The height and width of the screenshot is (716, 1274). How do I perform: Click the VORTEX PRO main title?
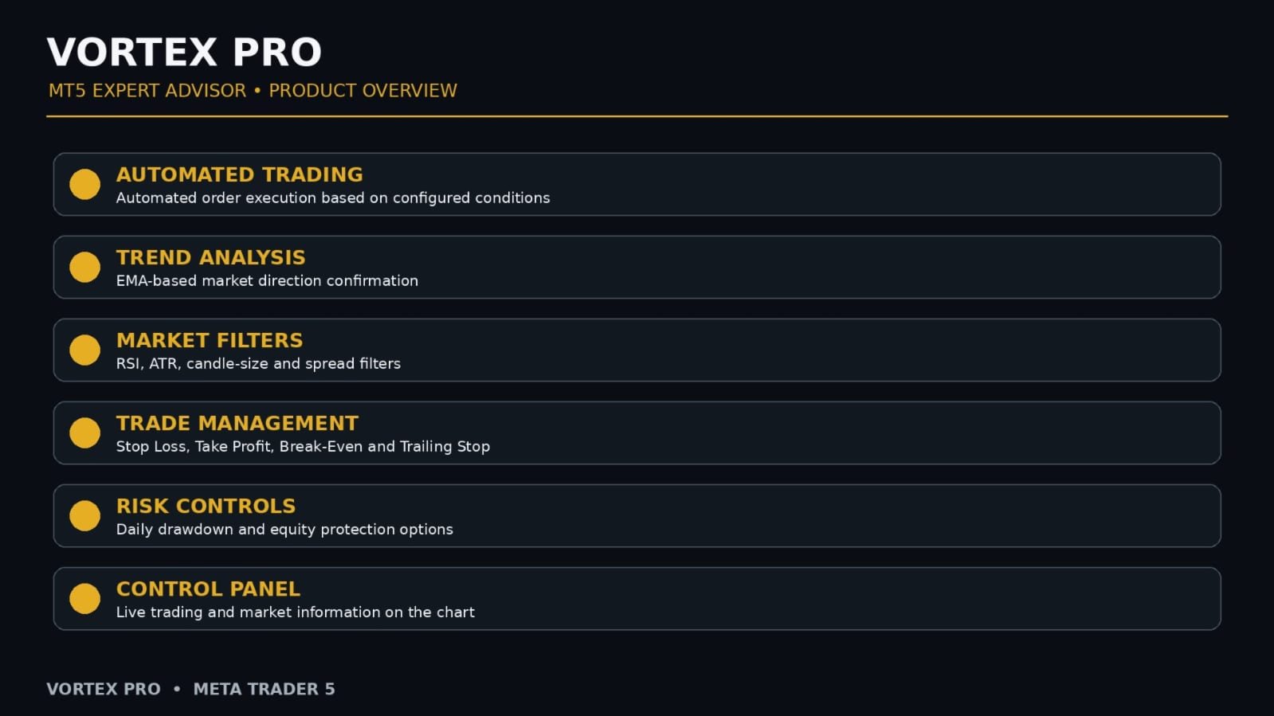click(184, 53)
